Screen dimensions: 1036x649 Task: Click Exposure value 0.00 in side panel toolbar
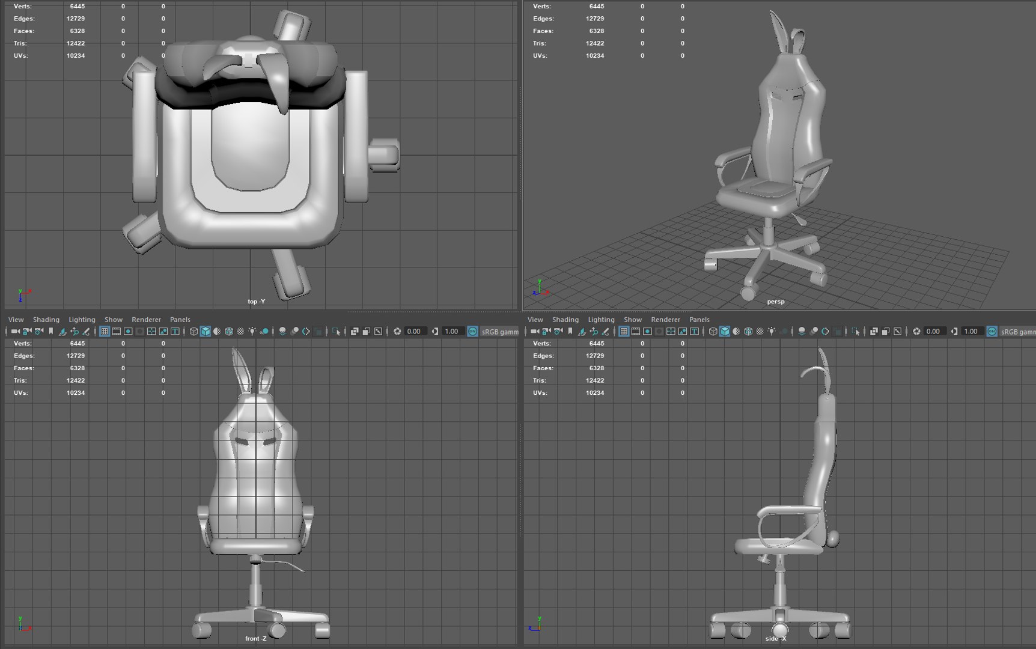pos(934,331)
